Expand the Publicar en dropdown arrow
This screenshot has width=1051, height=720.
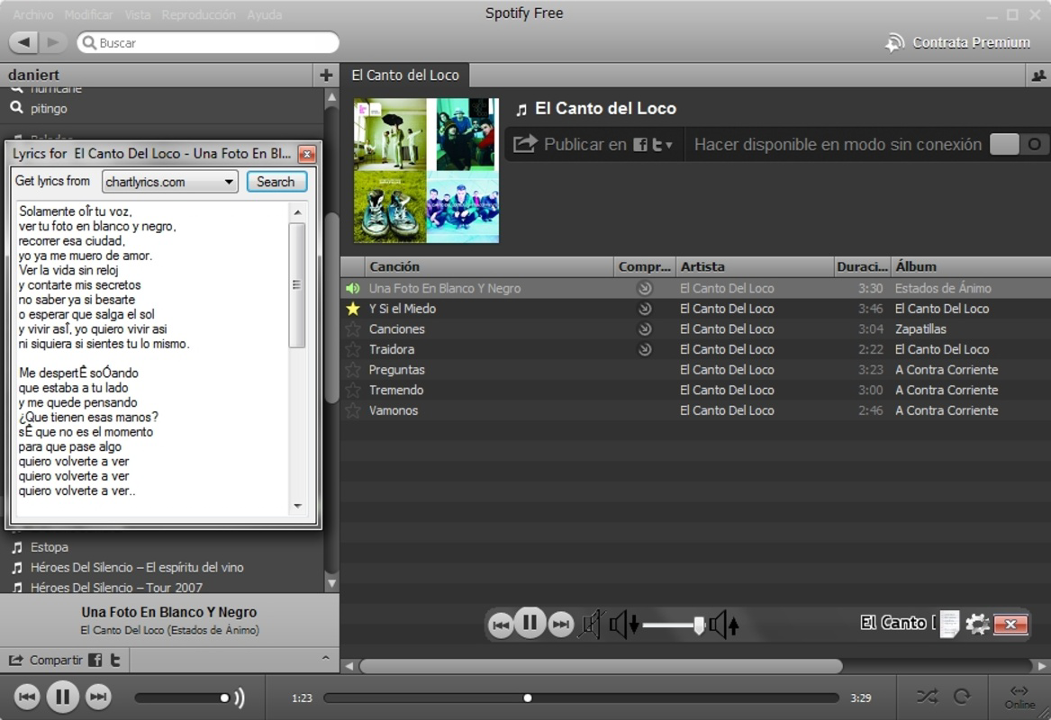pos(669,145)
